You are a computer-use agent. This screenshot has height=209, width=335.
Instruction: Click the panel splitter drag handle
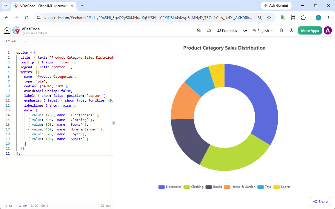click(x=114, y=123)
